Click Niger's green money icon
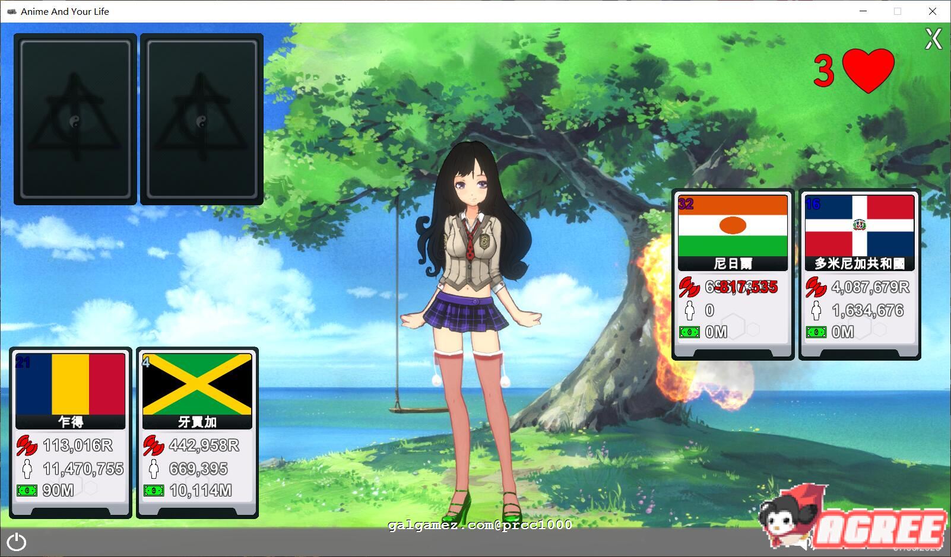 pos(689,332)
